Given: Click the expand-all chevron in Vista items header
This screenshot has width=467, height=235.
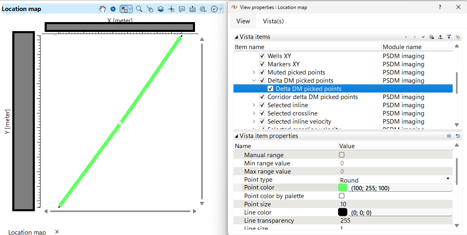Looking at the screenshot, I should click(x=414, y=37).
